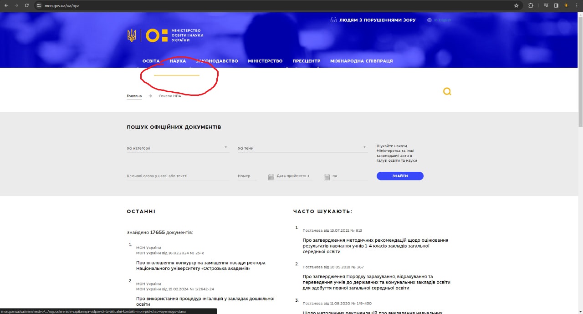Reload the page with the refresh icon
The height and width of the screenshot is (314, 583).
click(x=27, y=5)
